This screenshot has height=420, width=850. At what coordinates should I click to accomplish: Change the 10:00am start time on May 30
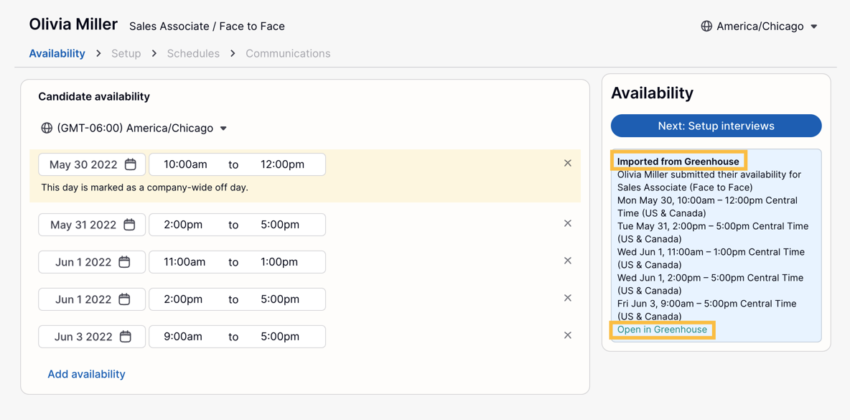click(185, 164)
